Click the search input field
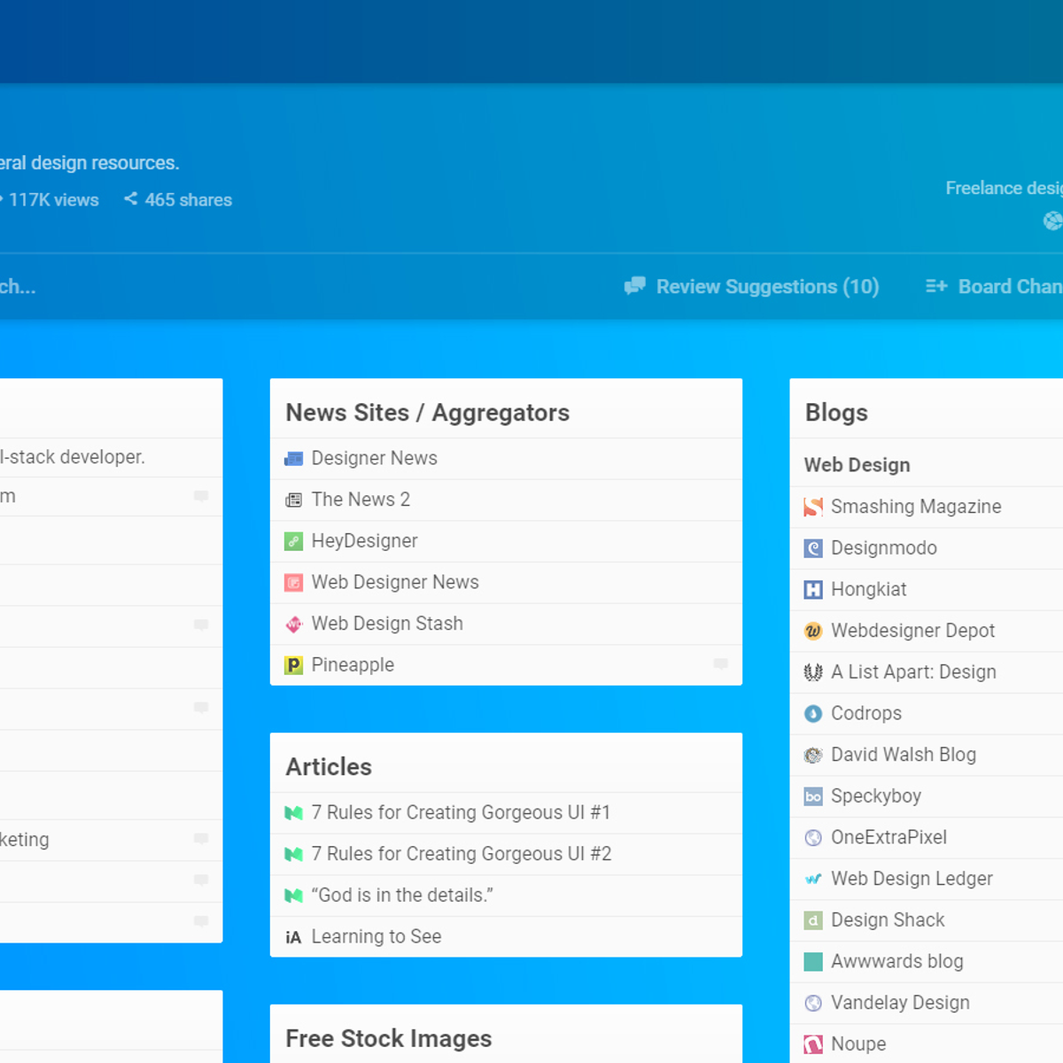This screenshot has width=1063, height=1063. pos(18,286)
